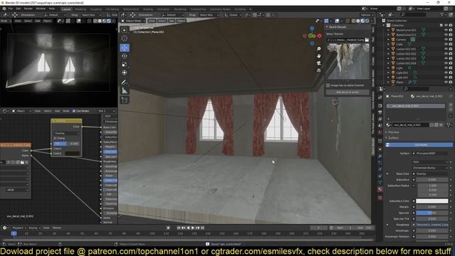Hide Light.001 using its eye icon
Viewport: 455px width, 256px height.
click(x=446, y=73)
